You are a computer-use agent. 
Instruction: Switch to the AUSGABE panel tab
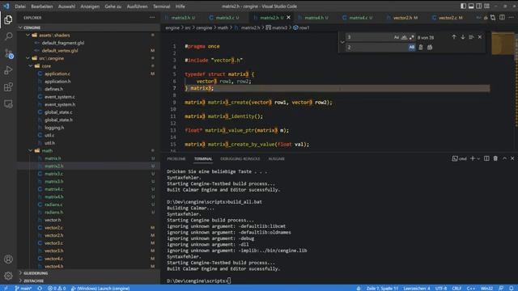[x=277, y=158]
